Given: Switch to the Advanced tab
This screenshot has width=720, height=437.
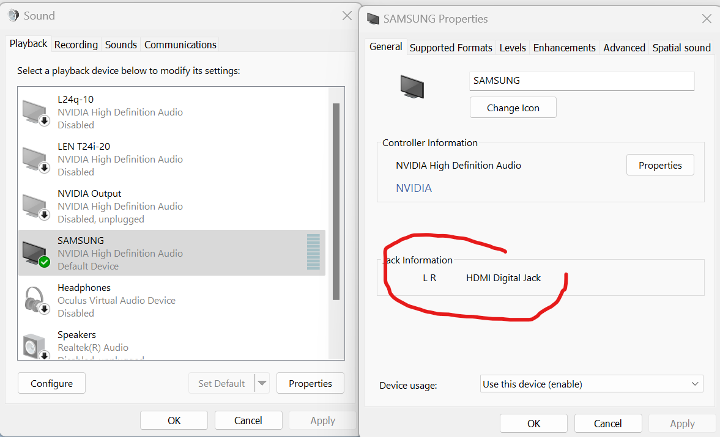Looking at the screenshot, I should click(624, 48).
